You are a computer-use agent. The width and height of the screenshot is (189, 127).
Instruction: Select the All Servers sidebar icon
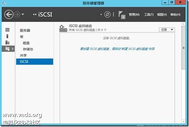click(x=7, y=43)
